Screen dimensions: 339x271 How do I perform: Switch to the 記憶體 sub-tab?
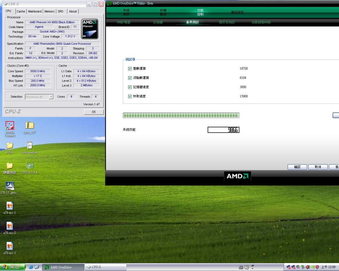pyautogui.click(x=158, y=22)
